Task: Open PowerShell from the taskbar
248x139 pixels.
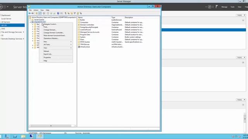Action: [x=15, y=136]
